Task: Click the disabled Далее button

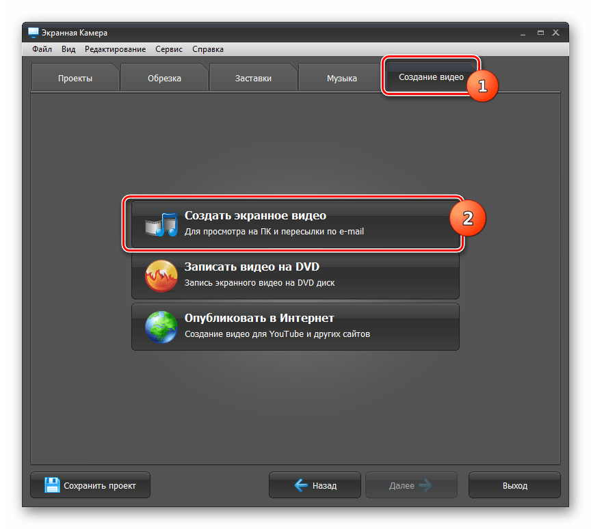Action: (x=411, y=485)
